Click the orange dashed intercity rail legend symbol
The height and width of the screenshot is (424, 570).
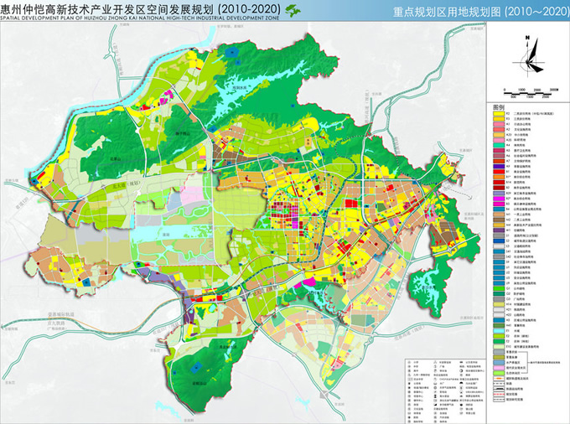pyautogui.click(x=499, y=378)
